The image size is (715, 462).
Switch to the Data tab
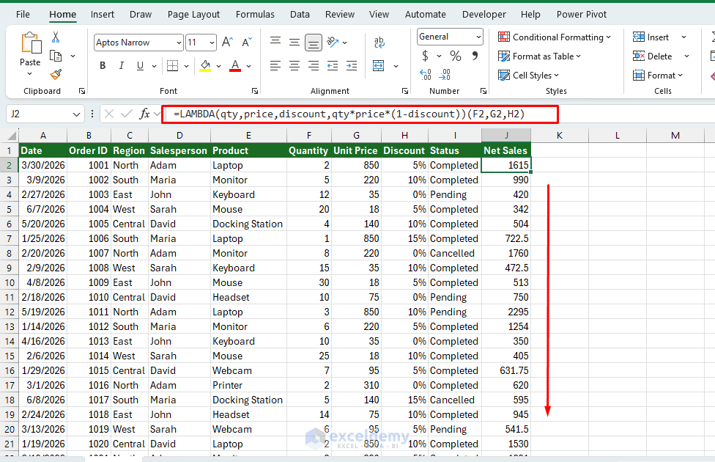coord(300,14)
